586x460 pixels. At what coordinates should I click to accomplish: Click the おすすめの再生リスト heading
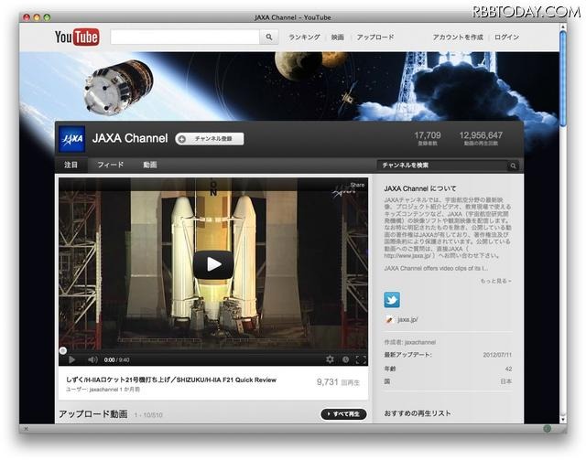tap(418, 413)
